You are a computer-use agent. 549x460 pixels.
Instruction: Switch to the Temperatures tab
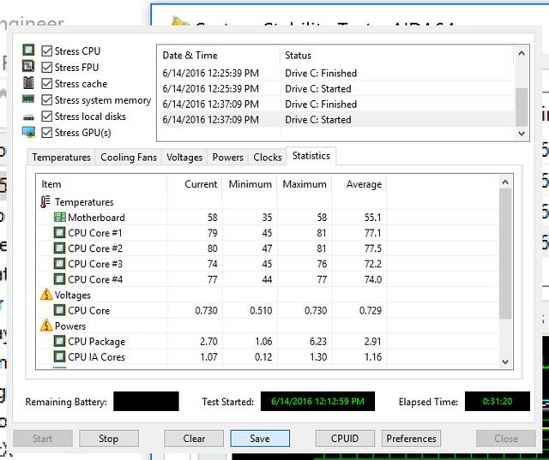(61, 158)
